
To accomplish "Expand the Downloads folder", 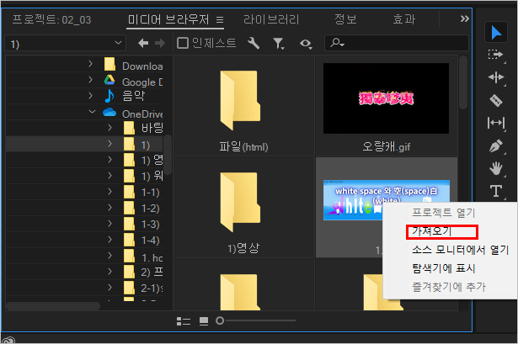I will coord(90,64).
